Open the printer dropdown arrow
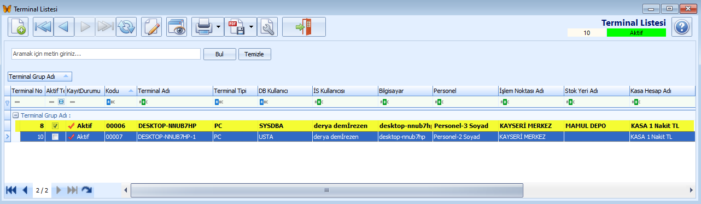This screenshot has height=204, width=701. point(218,27)
